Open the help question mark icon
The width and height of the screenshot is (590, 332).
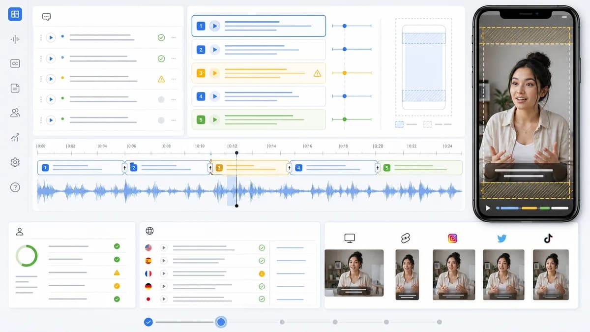point(15,187)
